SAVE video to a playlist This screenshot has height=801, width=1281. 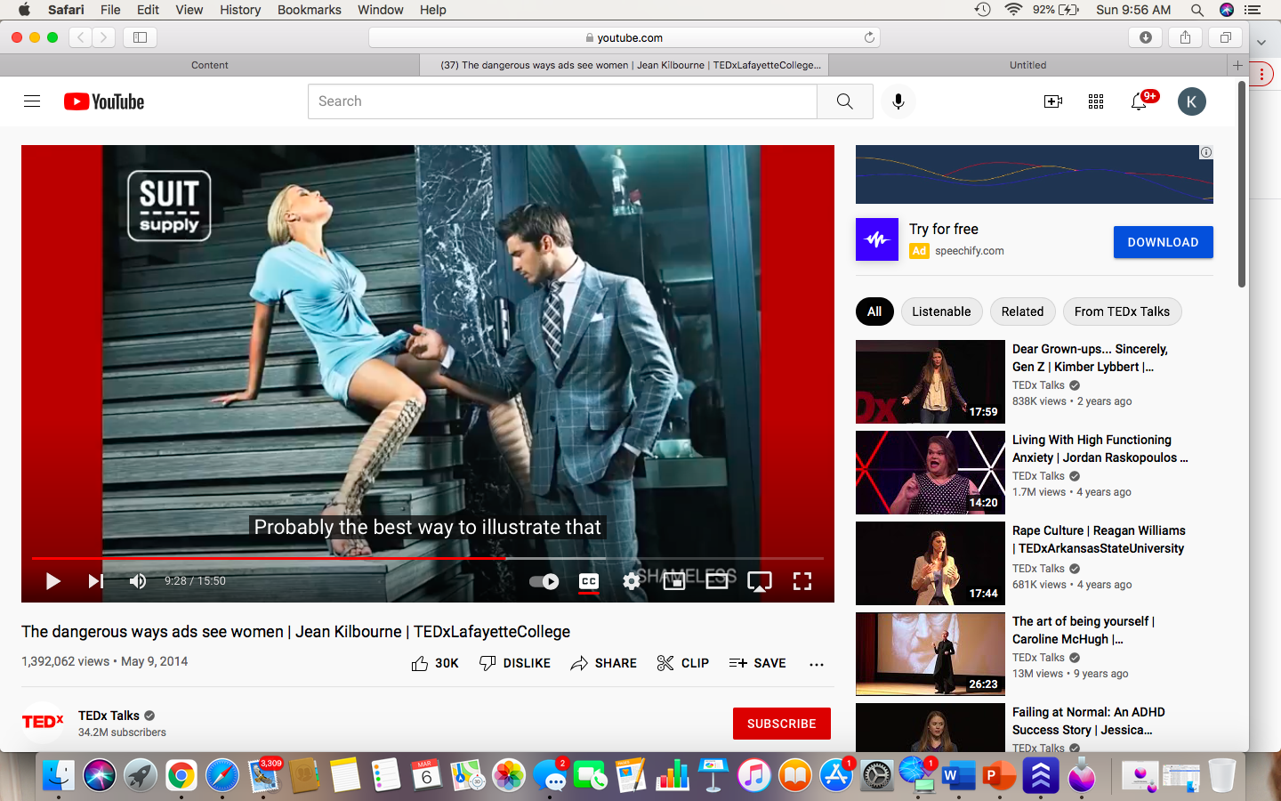point(758,663)
